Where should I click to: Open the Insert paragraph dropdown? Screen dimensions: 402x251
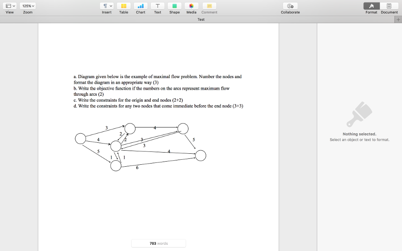click(x=107, y=6)
